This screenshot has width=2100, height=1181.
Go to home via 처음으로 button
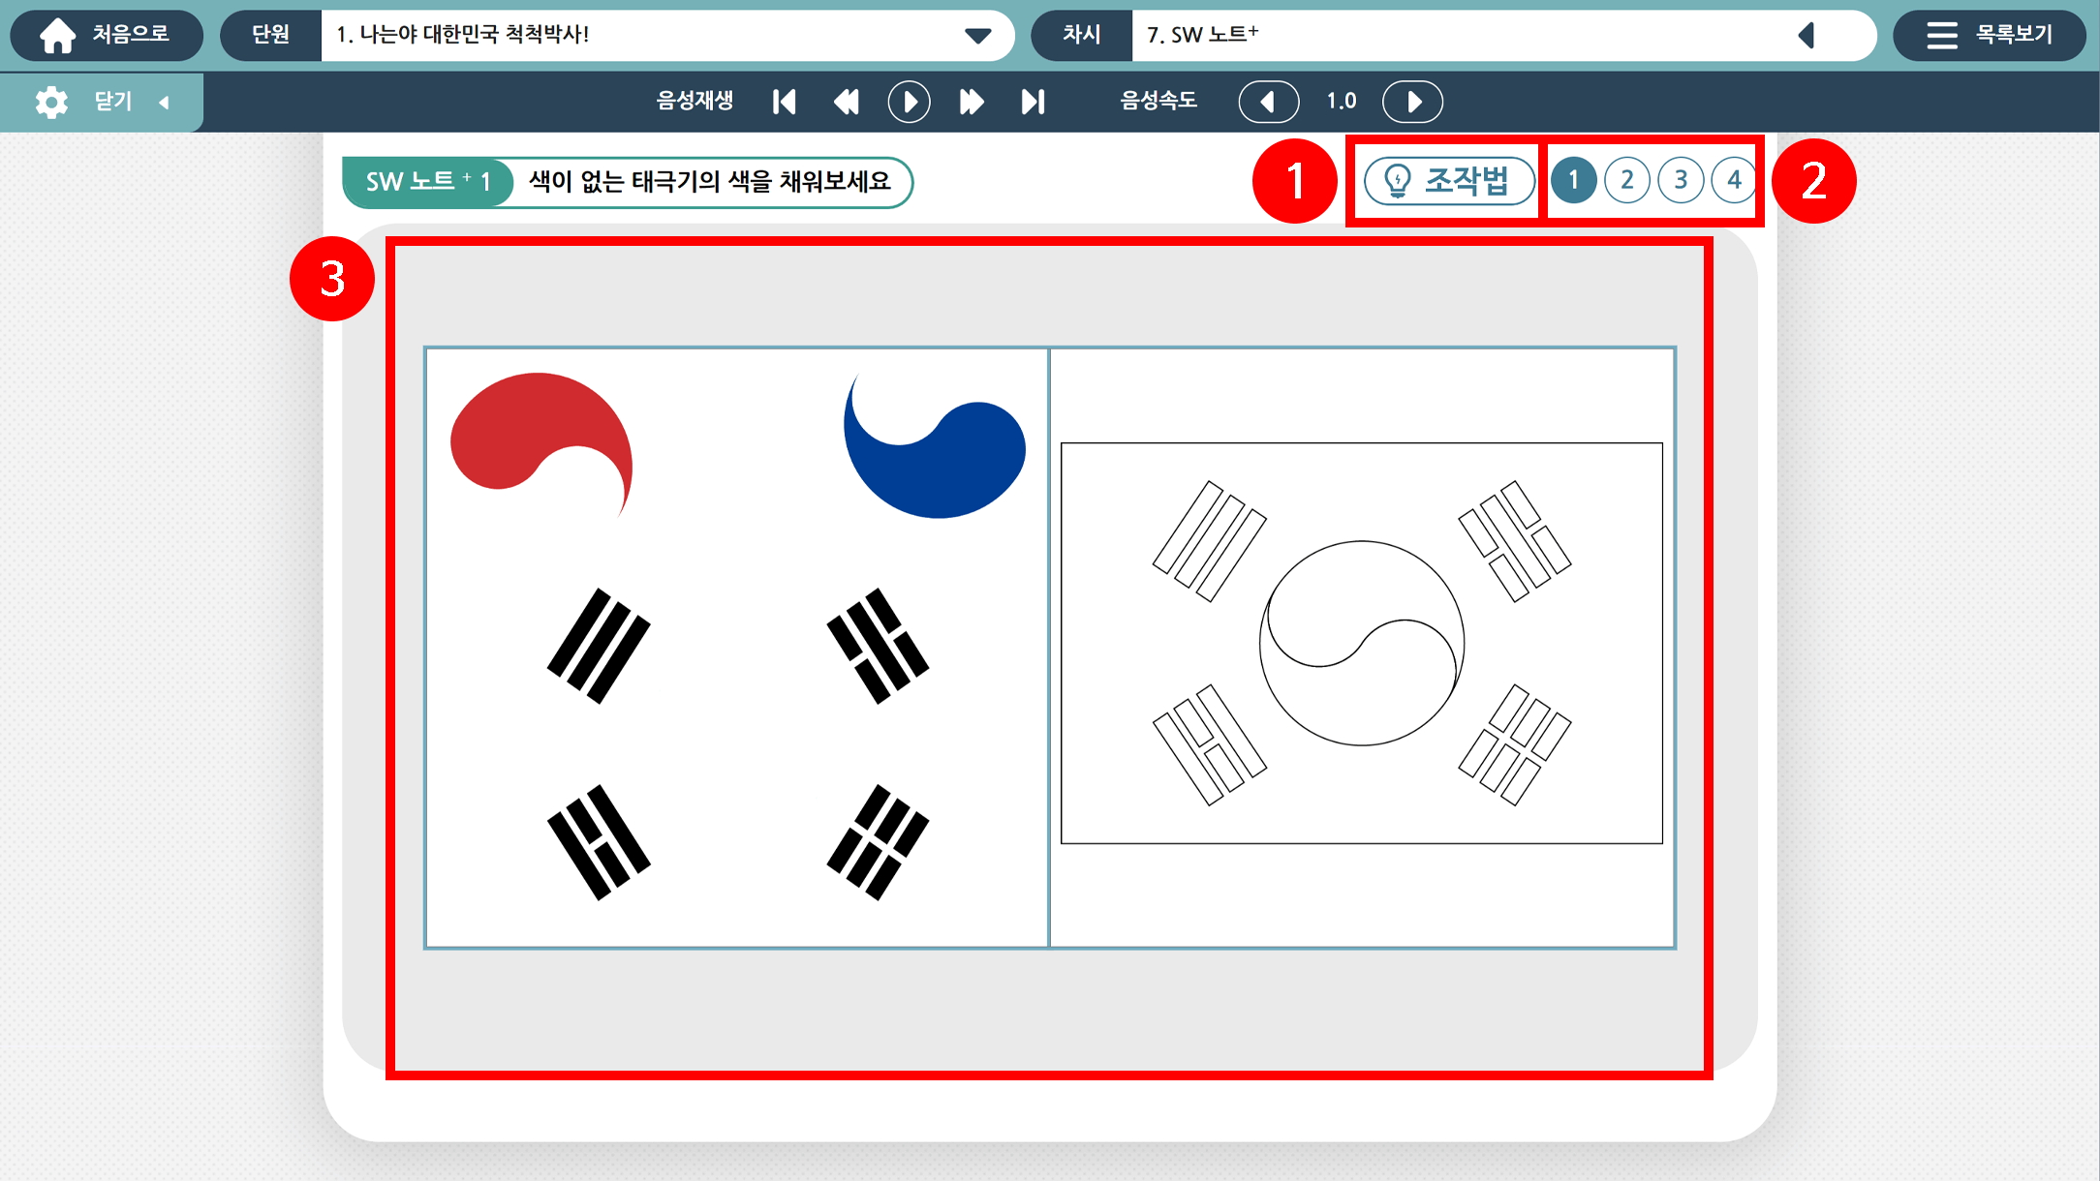point(107,35)
